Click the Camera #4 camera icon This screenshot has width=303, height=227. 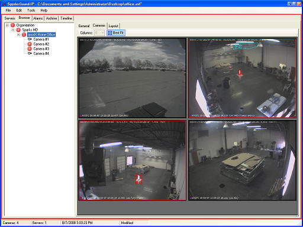click(30, 53)
